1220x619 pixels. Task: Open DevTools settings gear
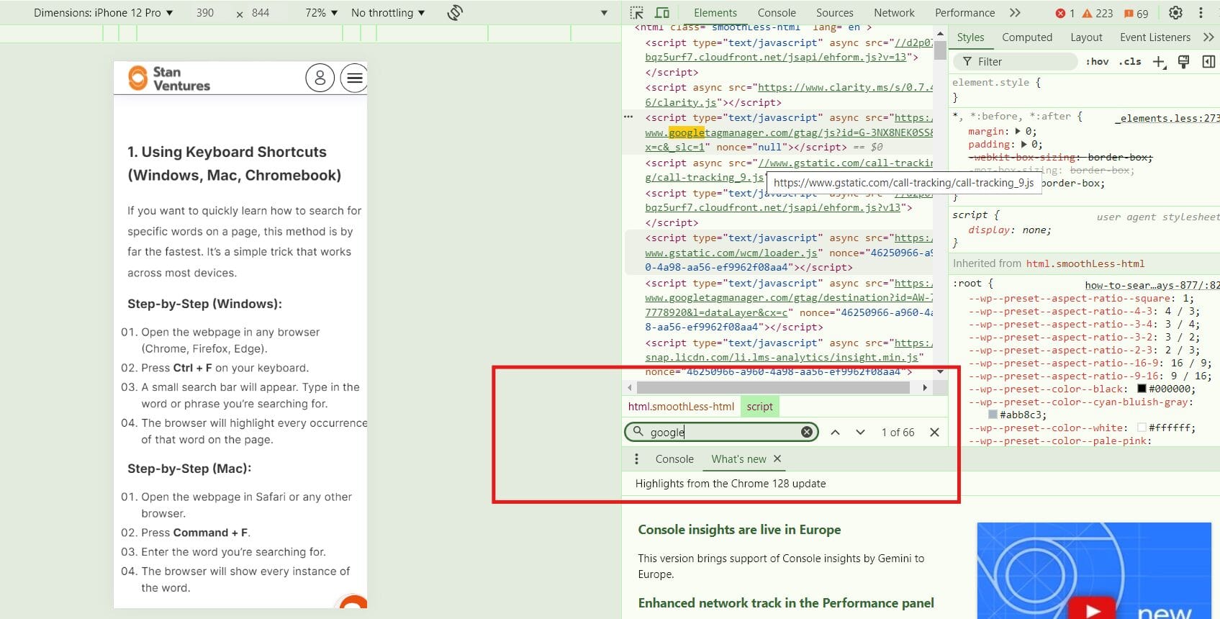(x=1175, y=13)
